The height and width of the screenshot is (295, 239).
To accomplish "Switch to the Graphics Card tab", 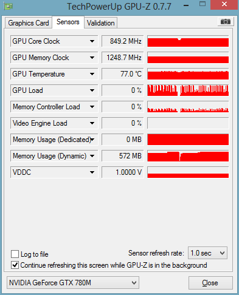I will [x=29, y=23].
